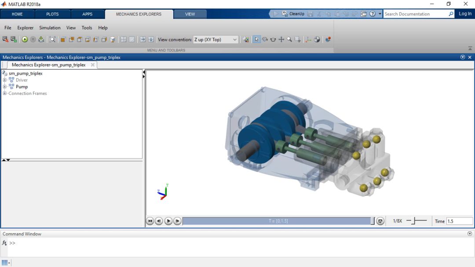Click the first explorer icon with red mark
Viewport: 475px width, 267px height.
5,40
